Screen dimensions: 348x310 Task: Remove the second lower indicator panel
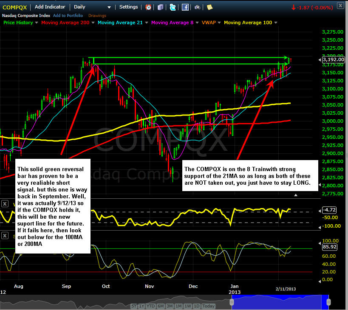click(5, 236)
